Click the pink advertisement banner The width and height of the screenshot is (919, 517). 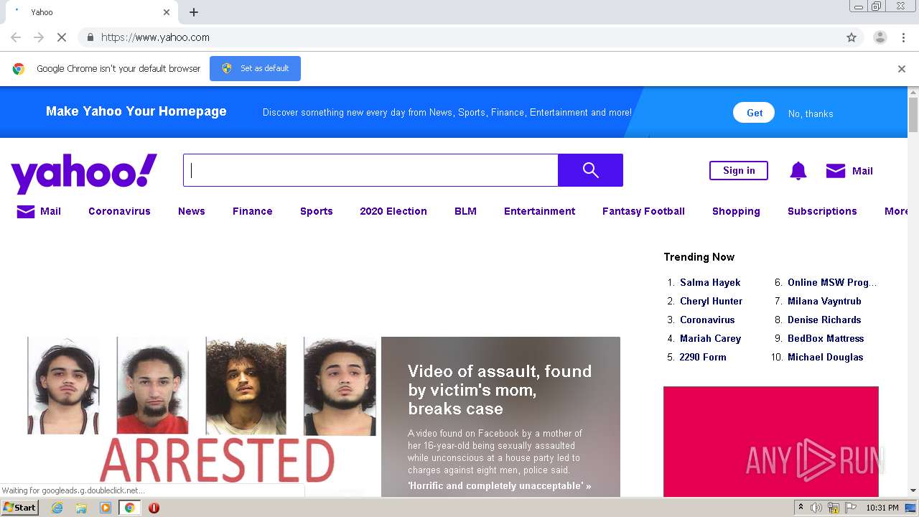[770, 442]
